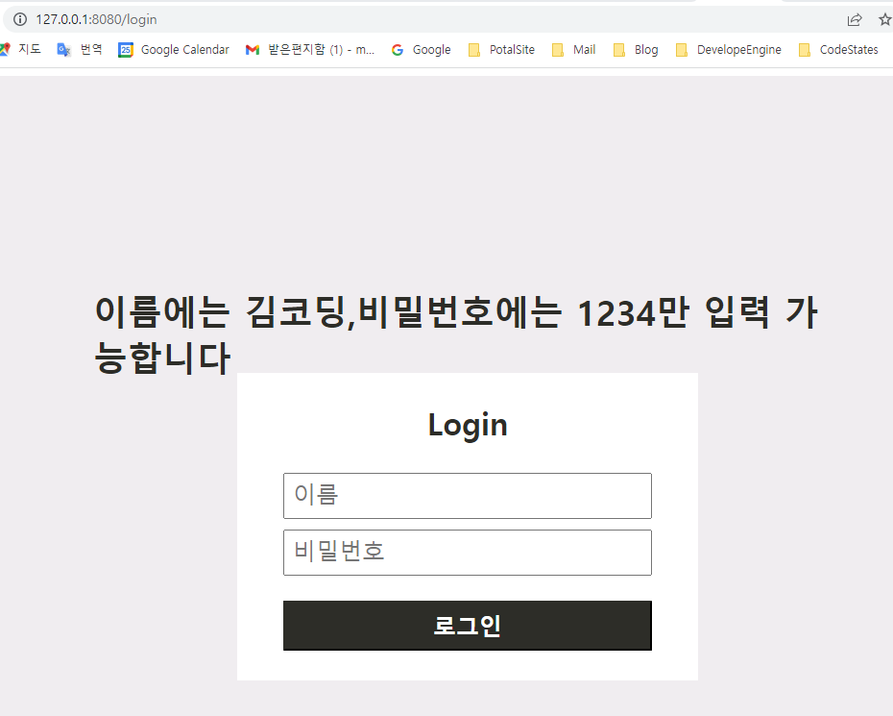Click the Login heading text

[x=468, y=425]
